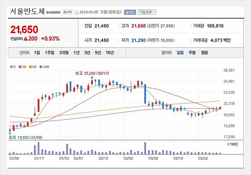Open the 기업개요 dropdown
The width and height of the screenshot is (251, 175).
147,12
